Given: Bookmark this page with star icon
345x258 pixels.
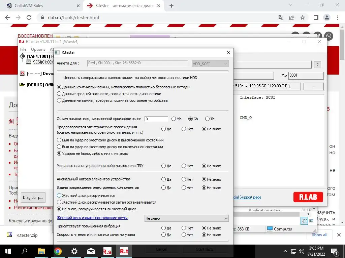Looking at the screenshot, I should pyautogui.click(x=303, y=17).
